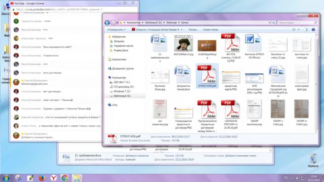The height and width of the screenshot is (182, 324).
Task: Click the Explorer back navigation arrow
Action: tap(107, 22)
